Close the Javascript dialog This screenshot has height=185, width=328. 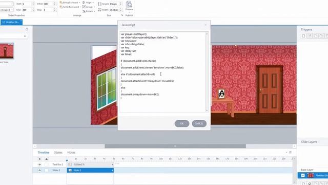point(206,25)
